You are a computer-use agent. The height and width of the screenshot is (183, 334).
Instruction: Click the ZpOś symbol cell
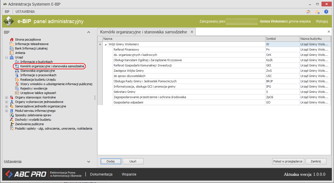282,97
